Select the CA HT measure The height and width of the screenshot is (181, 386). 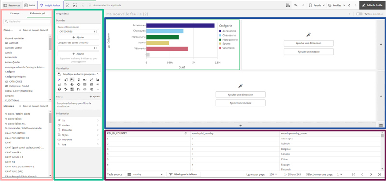8,142
